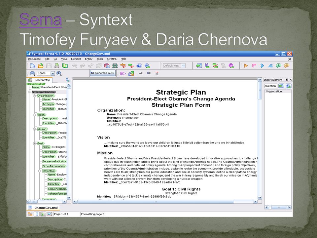Click the Redo arrow icon
This screenshot has width=317, height=238.
tap(83, 66)
